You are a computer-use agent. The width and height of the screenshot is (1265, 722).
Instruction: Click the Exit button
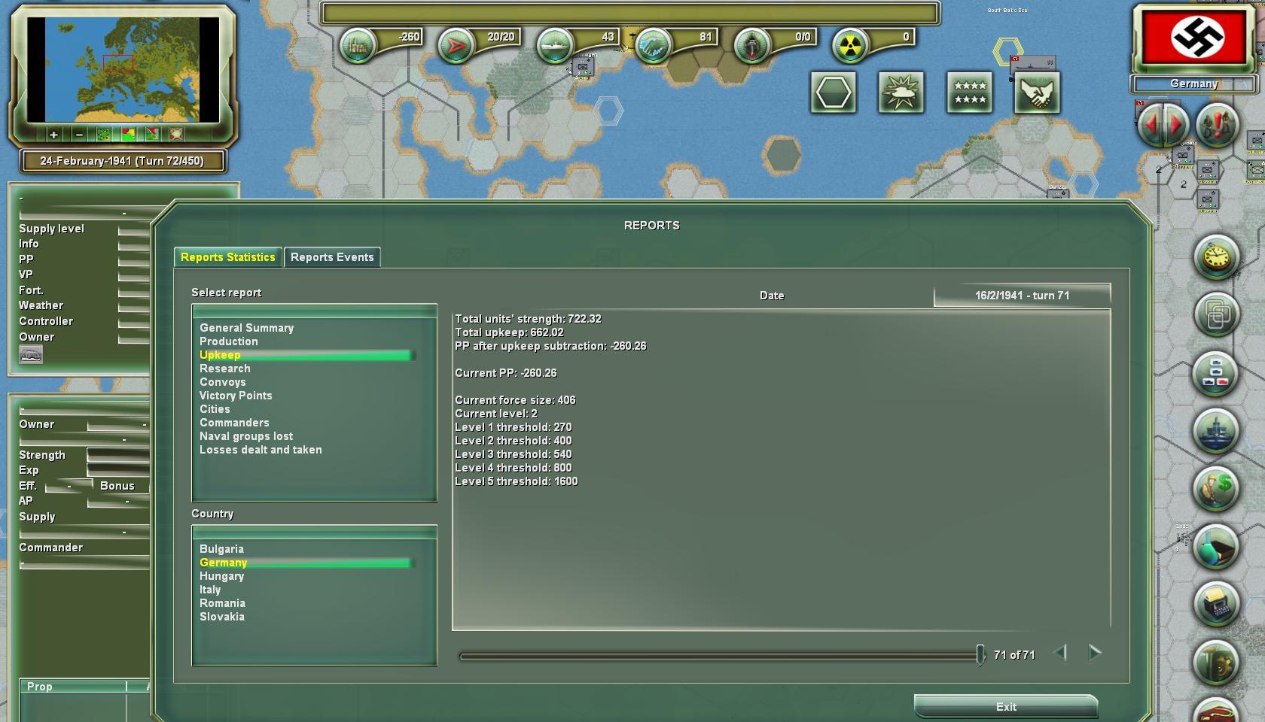pyautogui.click(x=1005, y=706)
